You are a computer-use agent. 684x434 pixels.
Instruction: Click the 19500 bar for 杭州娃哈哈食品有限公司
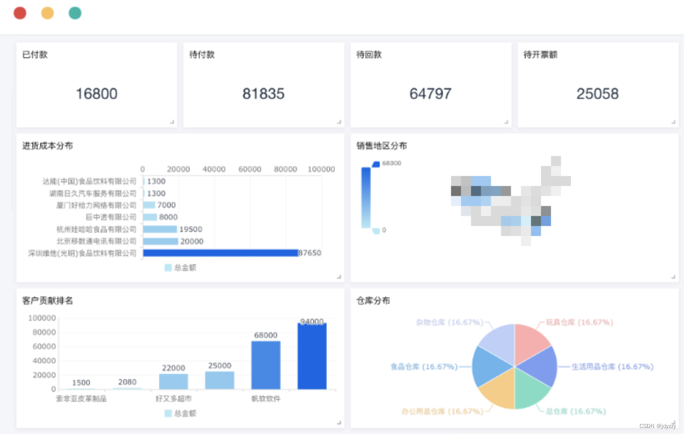pos(160,229)
